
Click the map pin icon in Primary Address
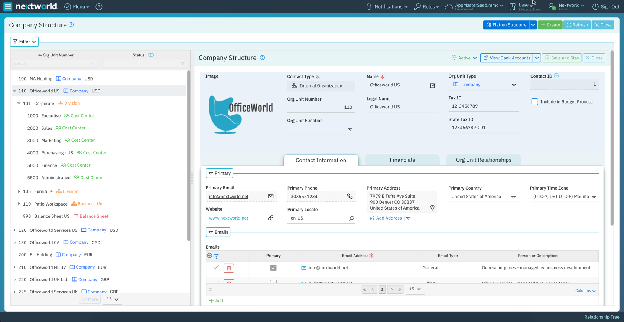pos(432,208)
